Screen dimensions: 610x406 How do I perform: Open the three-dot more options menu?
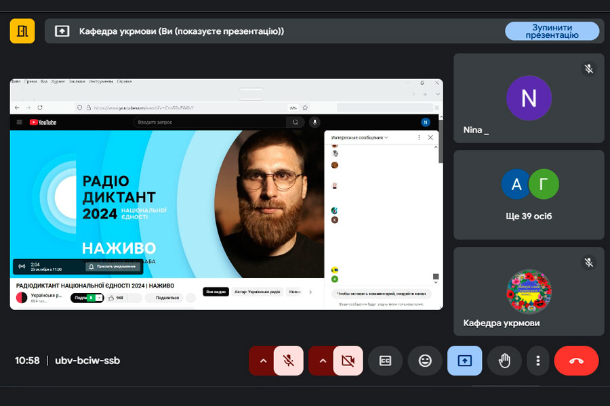click(x=537, y=361)
